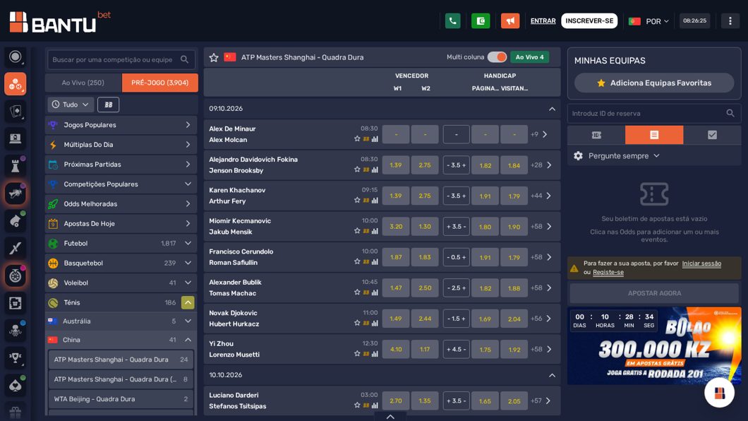This screenshot has width=748, height=421.
Task: Click search icon in reservation ID field
Action: click(730, 113)
